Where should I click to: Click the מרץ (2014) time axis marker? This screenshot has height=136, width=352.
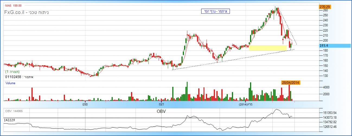(246, 104)
